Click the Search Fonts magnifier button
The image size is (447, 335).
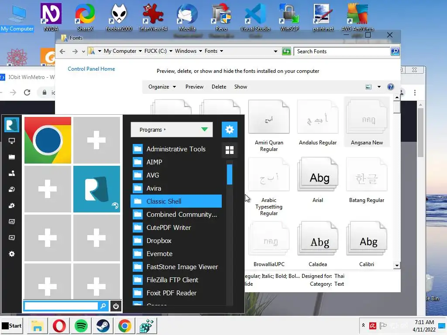point(395,51)
